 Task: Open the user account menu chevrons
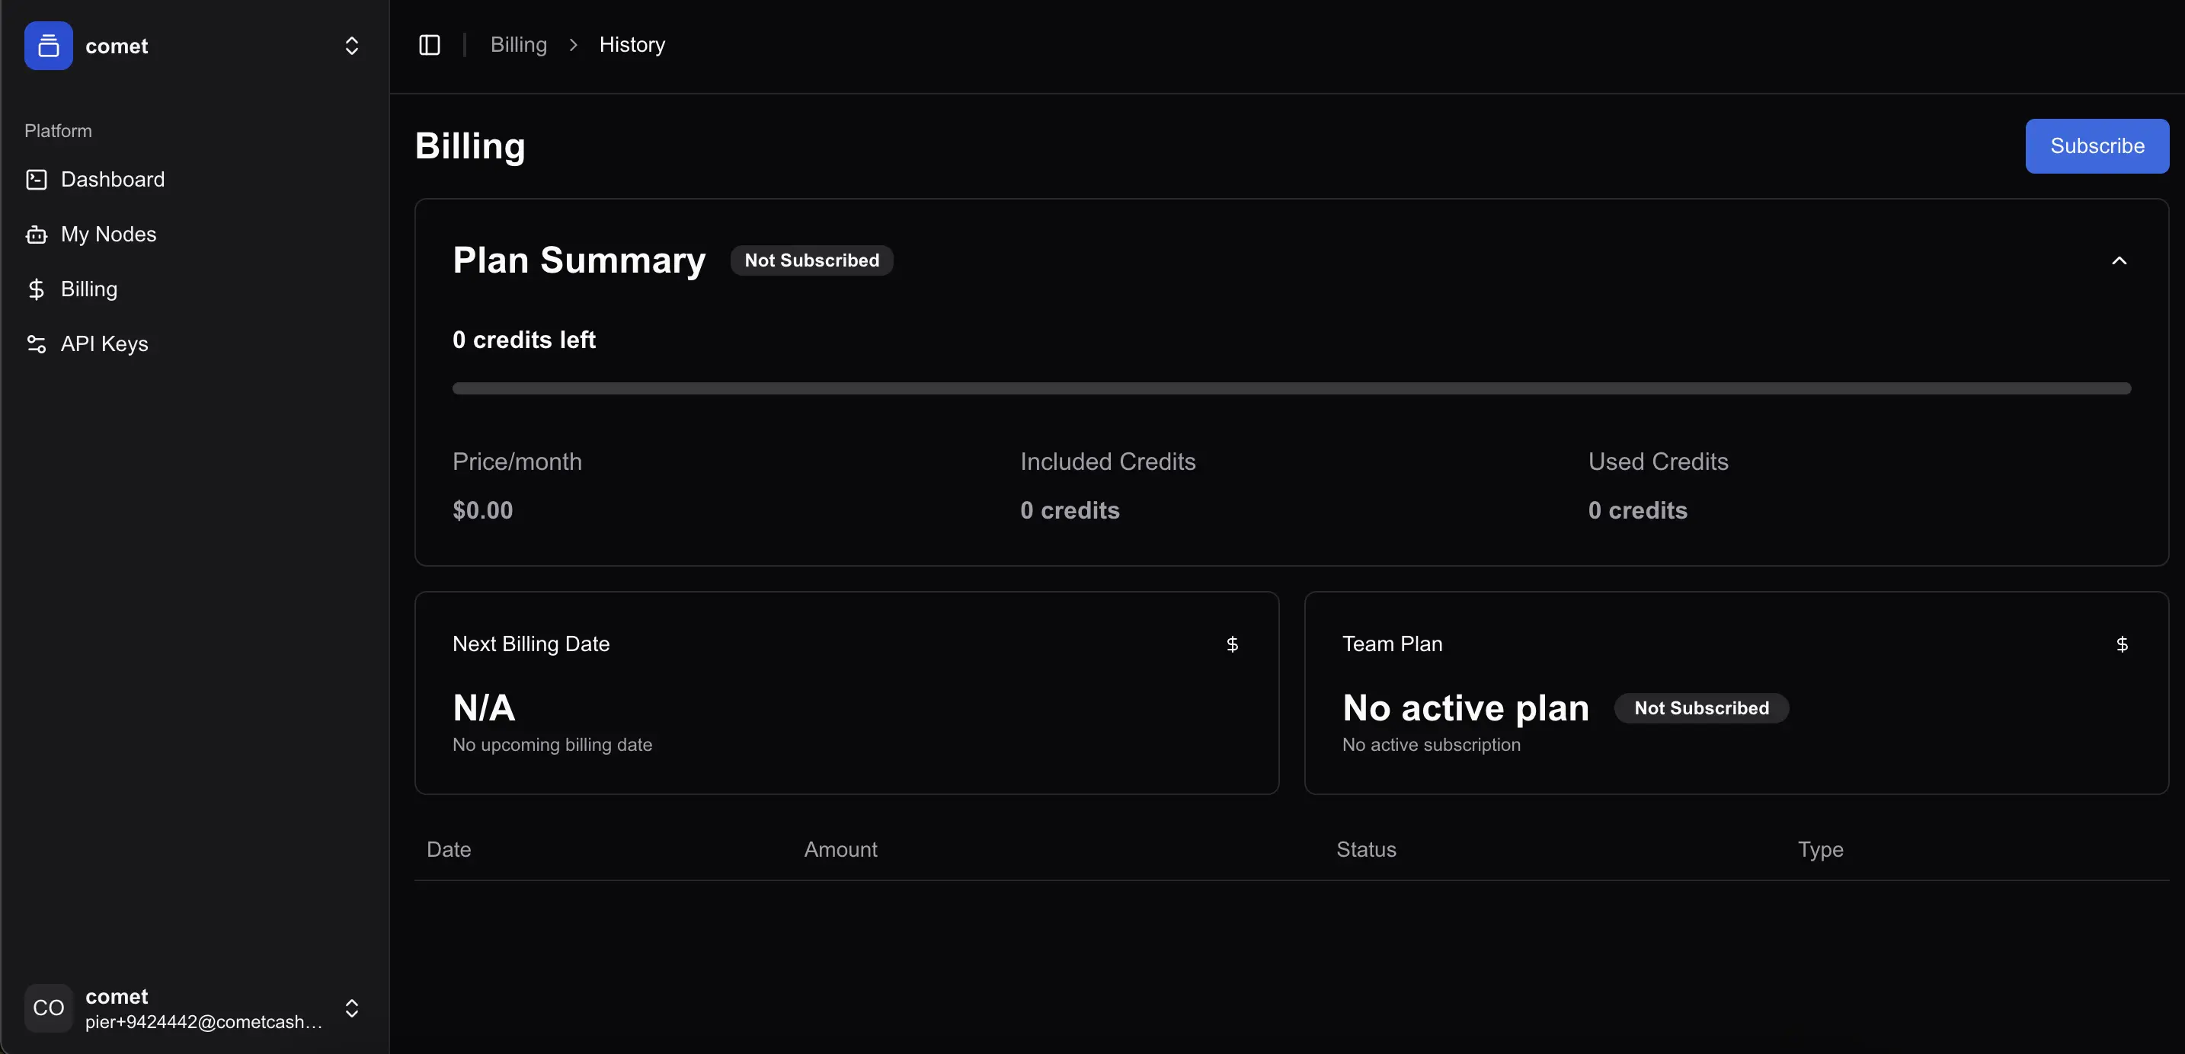coord(351,1008)
